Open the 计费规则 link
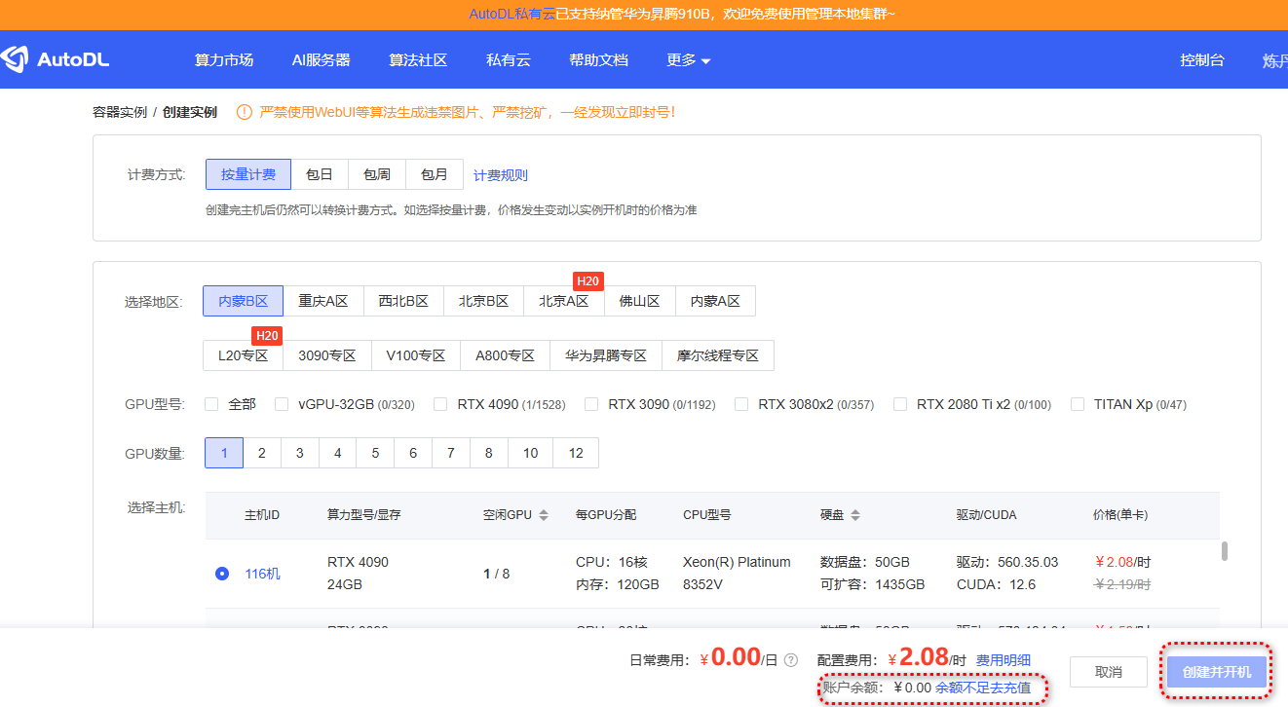This screenshot has width=1288, height=707. click(501, 175)
